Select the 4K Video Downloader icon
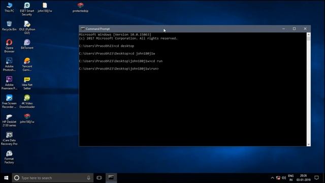This screenshot has height=183, width=325. coord(27,101)
